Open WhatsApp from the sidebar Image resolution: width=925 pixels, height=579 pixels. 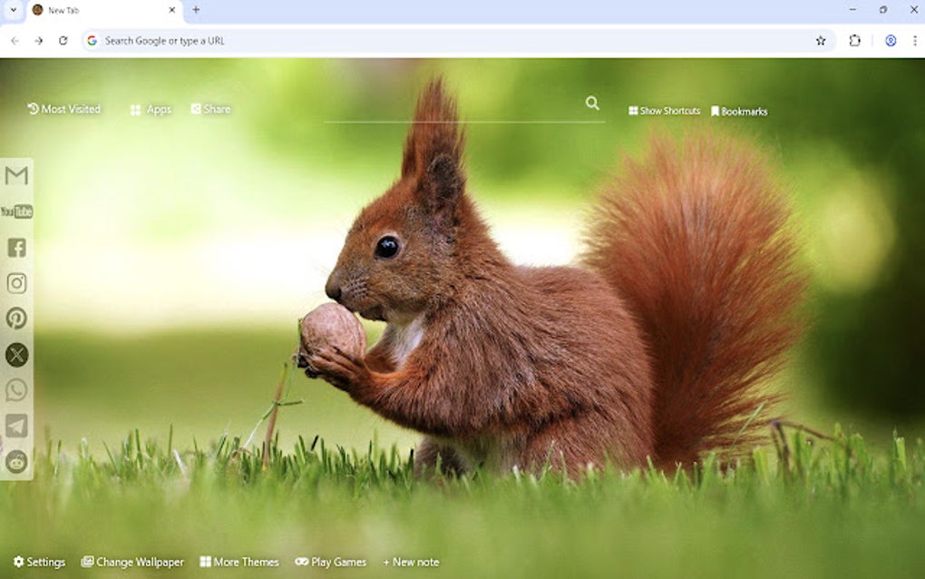[x=15, y=390]
